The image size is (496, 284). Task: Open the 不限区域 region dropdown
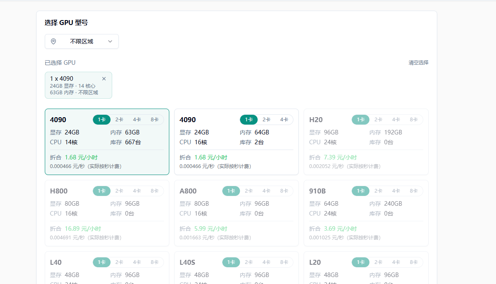[x=81, y=41]
